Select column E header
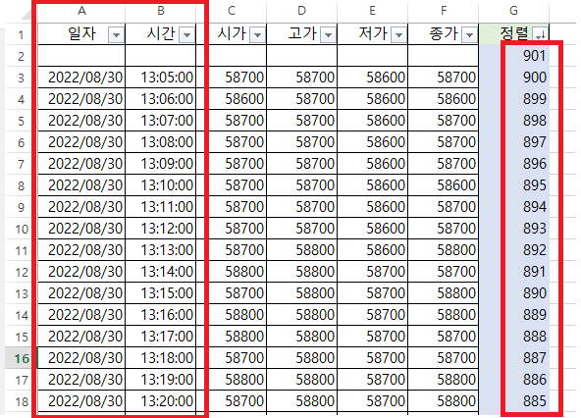 (x=372, y=11)
